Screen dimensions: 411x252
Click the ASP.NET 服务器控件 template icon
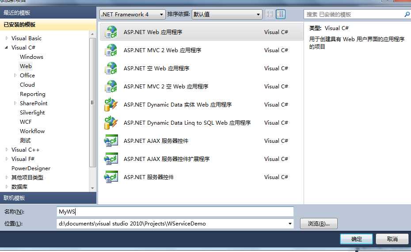pos(110,177)
